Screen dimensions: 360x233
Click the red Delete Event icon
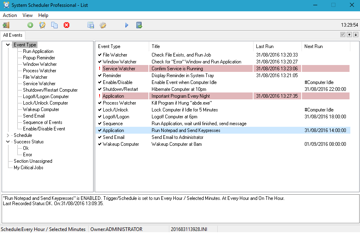click(67, 25)
